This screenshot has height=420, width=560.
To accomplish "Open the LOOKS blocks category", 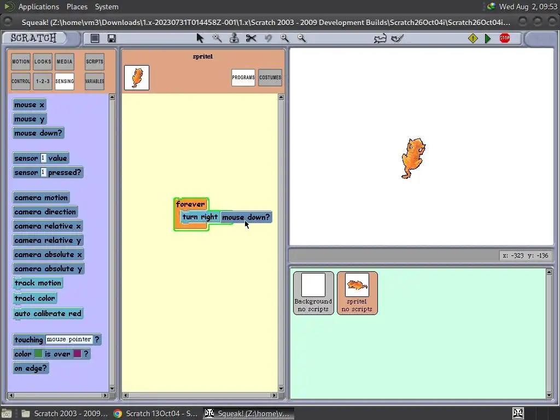I will pos(43,62).
